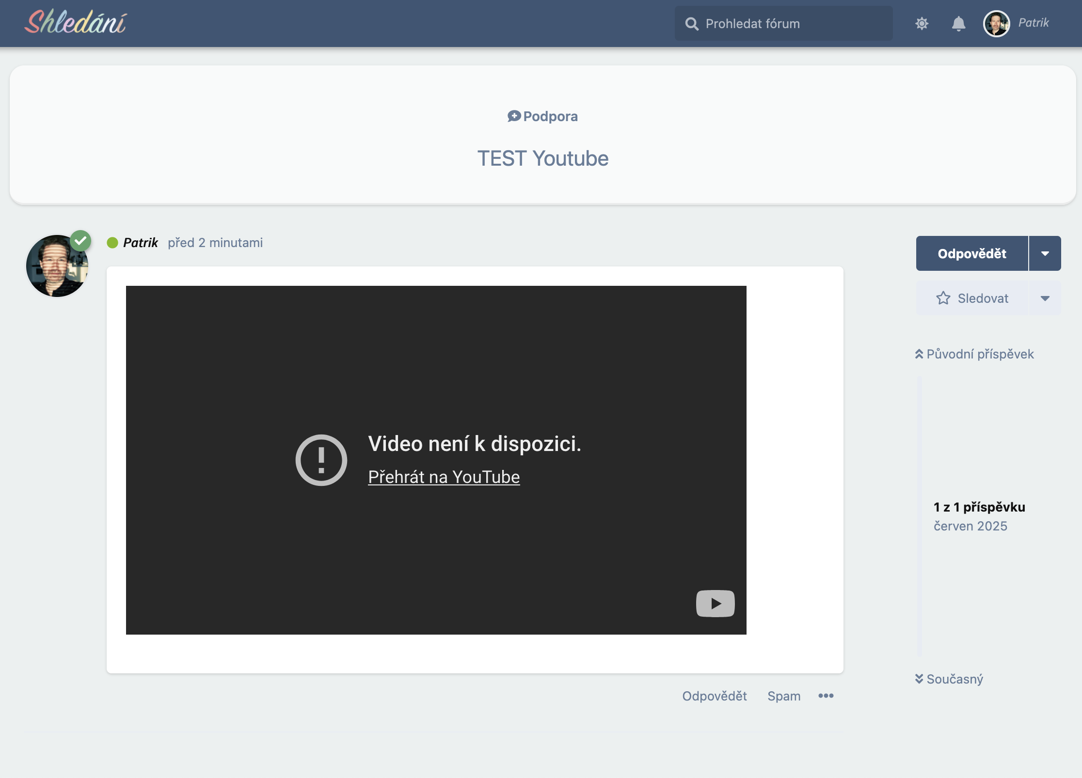The width and height of the screenshot is (1082, 778).
Task: Open the Přehrát na YouTube link
Action: click(444, 477)
